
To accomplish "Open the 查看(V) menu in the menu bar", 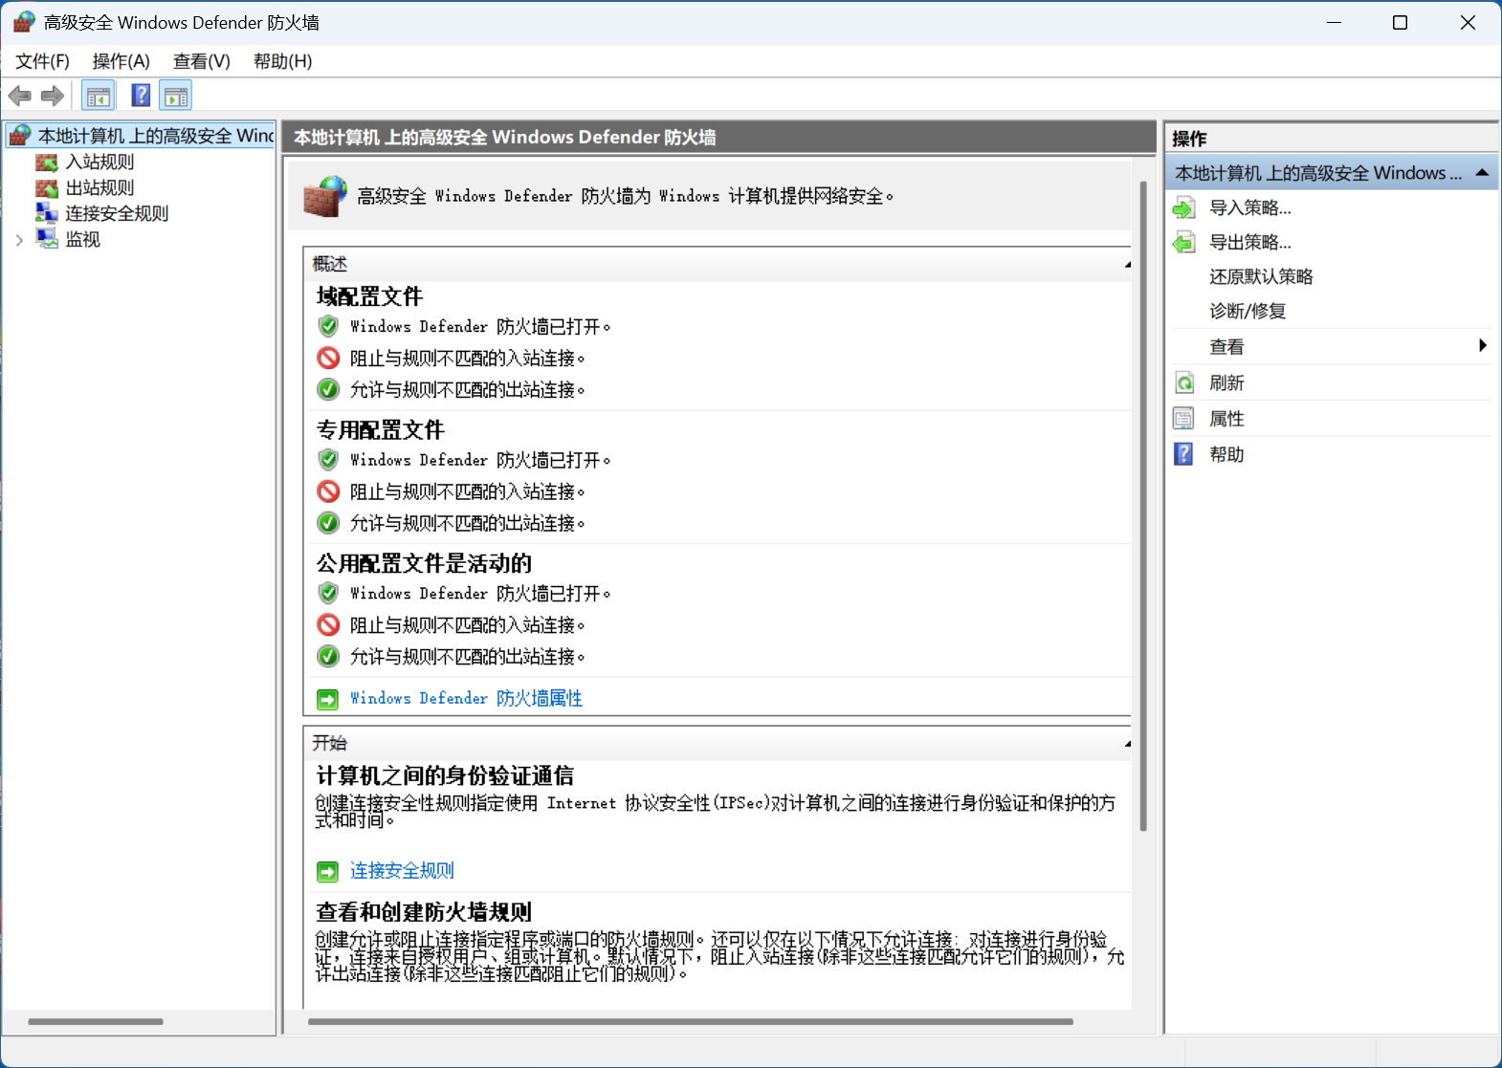I will tap(201, 61).
